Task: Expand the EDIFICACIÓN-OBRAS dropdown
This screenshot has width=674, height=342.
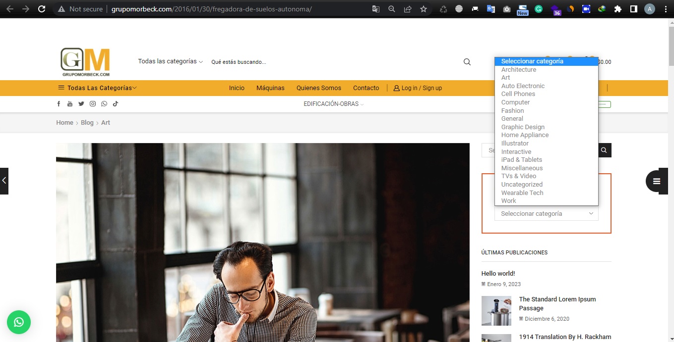Action: pyautogui.click(x=334, y=104)
